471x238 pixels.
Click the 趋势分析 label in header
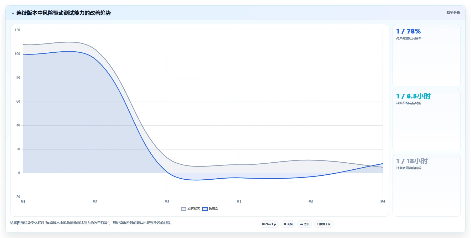[453, 13]
